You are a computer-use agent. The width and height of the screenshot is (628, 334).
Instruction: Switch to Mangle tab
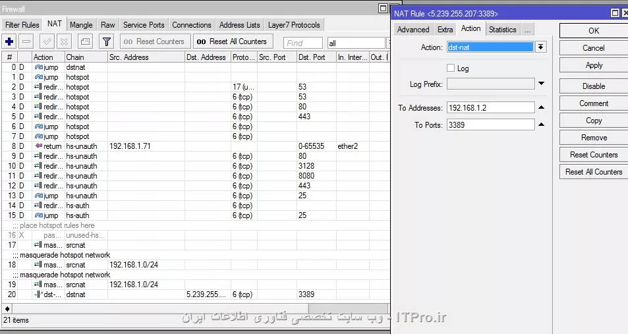coord(81,25)
